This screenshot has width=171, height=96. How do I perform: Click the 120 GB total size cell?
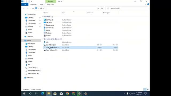coord(99,45)
